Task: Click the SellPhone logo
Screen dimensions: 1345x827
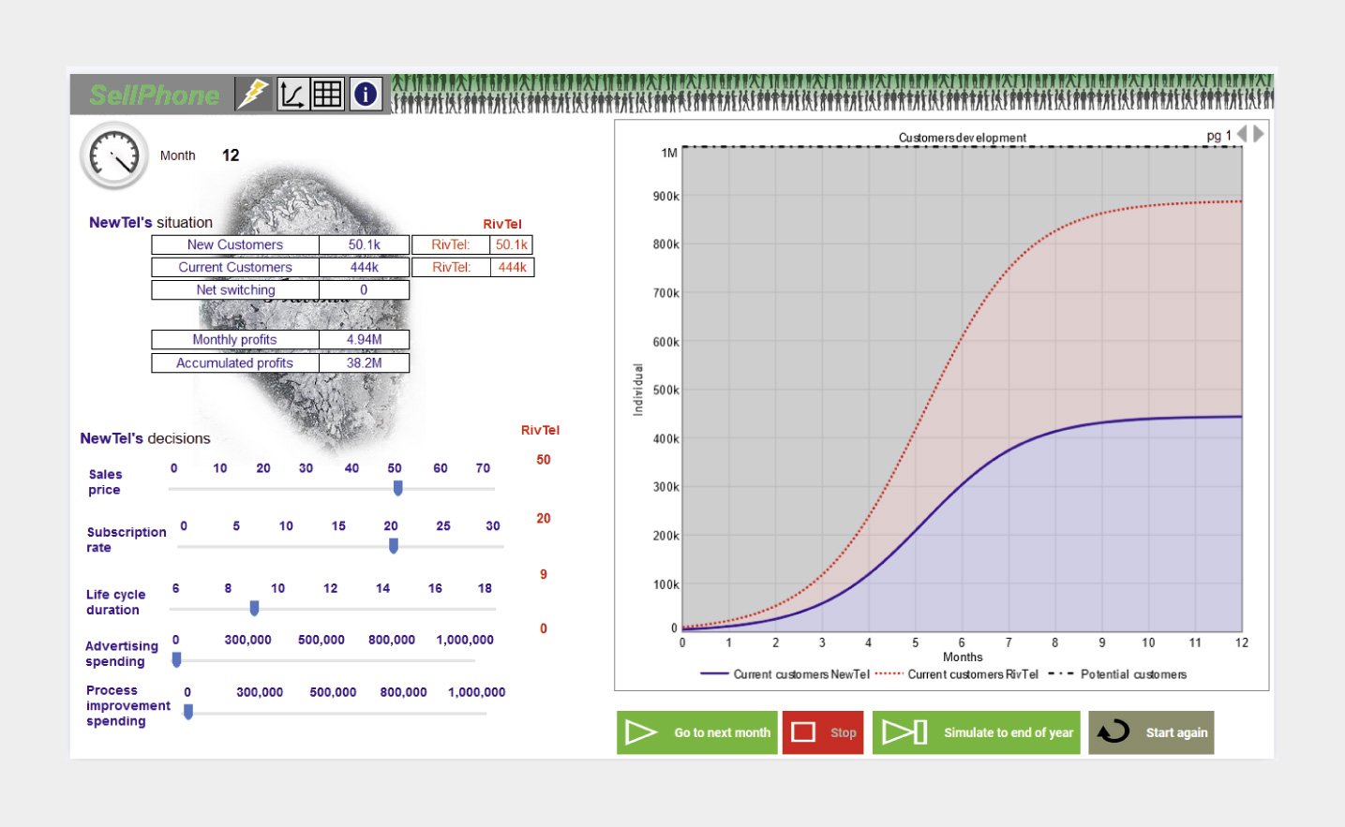Action: tap(154, 96)
